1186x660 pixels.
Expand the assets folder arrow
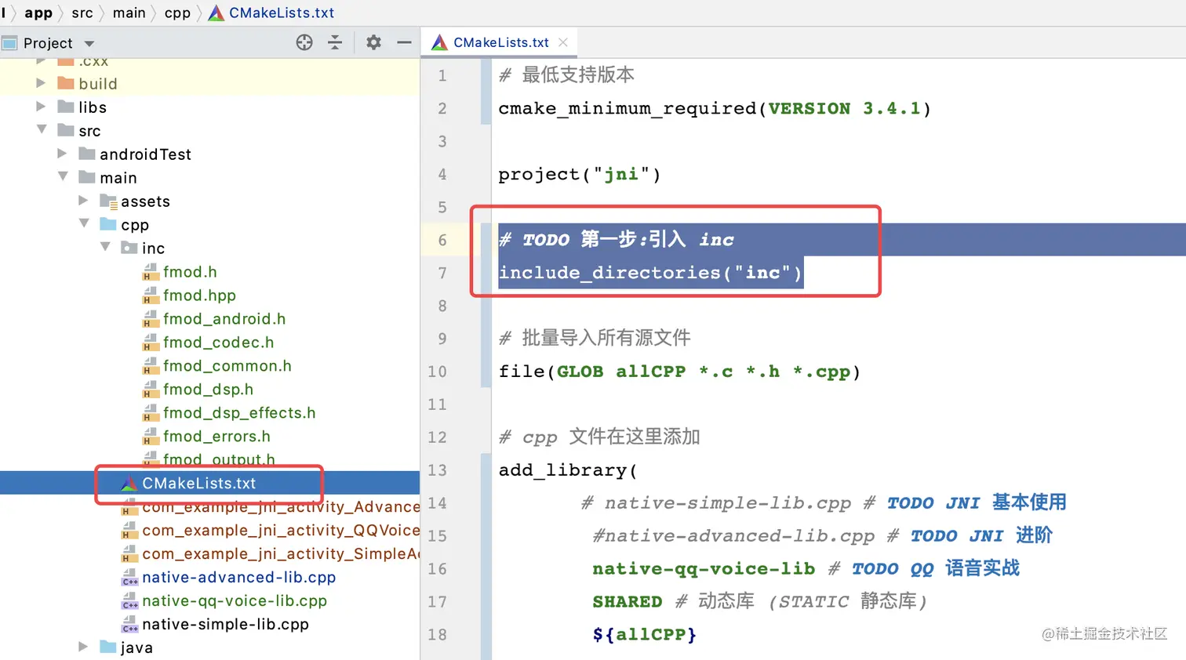(83, 200)
